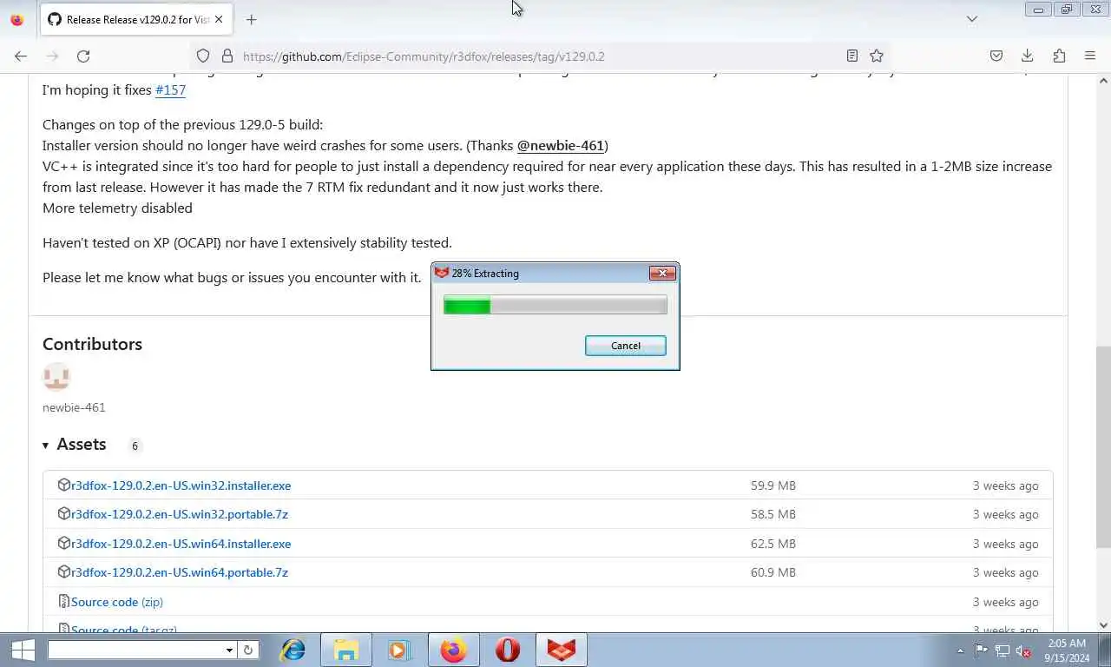1111x667 pixels.
Task: Open network tray icon
Action: click(1003, 650)
